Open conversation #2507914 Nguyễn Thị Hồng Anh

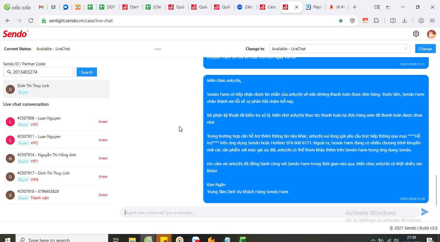[x=56, y=158]
